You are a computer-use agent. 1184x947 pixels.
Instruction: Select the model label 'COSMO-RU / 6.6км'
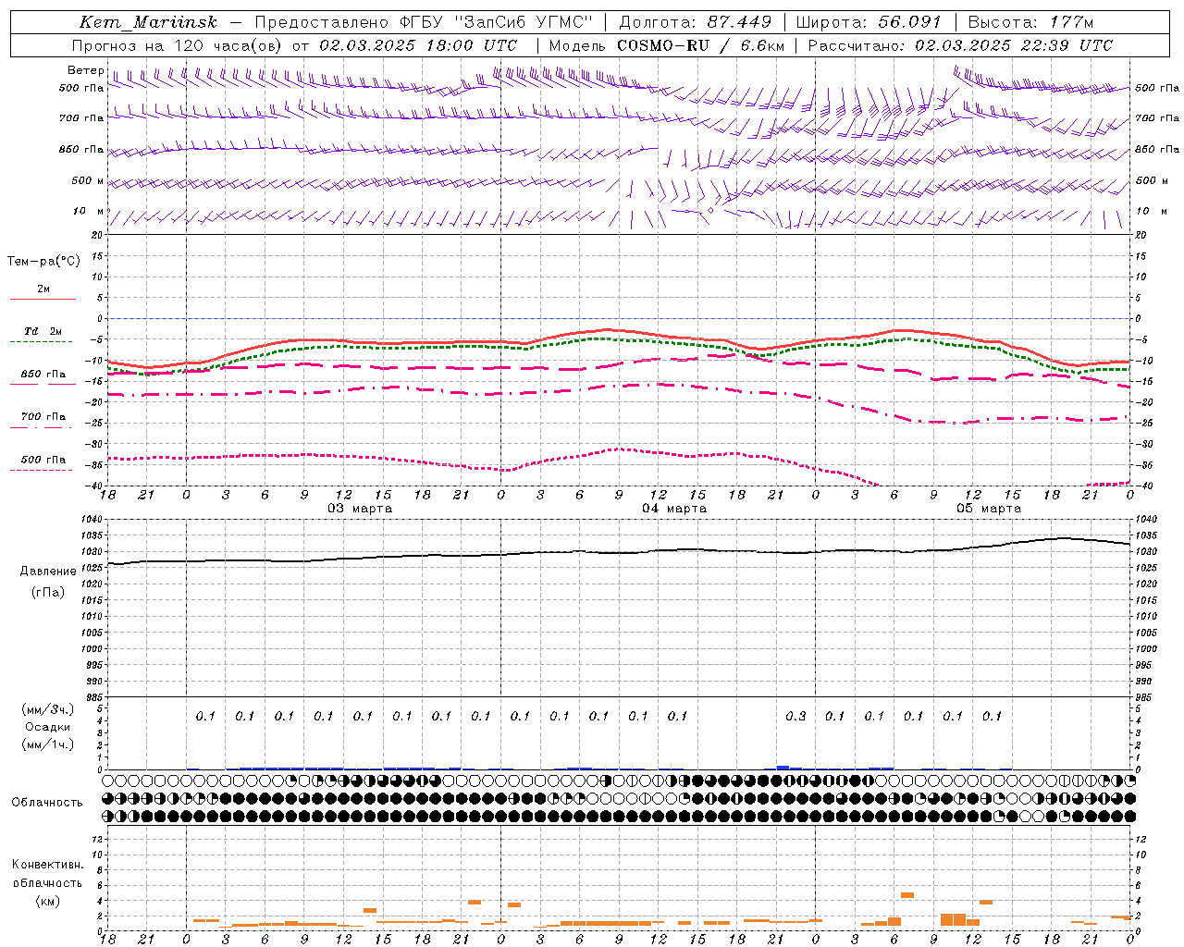[x=701, y=45]
